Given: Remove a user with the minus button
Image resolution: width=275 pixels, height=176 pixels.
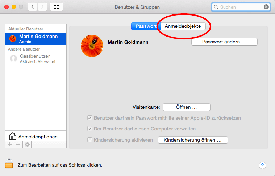Looking at the screenshot, I should (18, 145).
